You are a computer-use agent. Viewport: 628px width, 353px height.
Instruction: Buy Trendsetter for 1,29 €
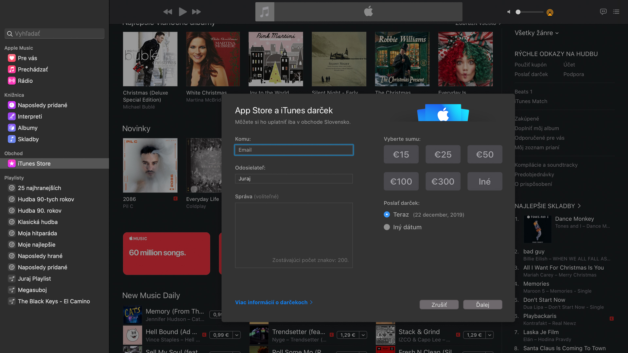tap(348, 335)
